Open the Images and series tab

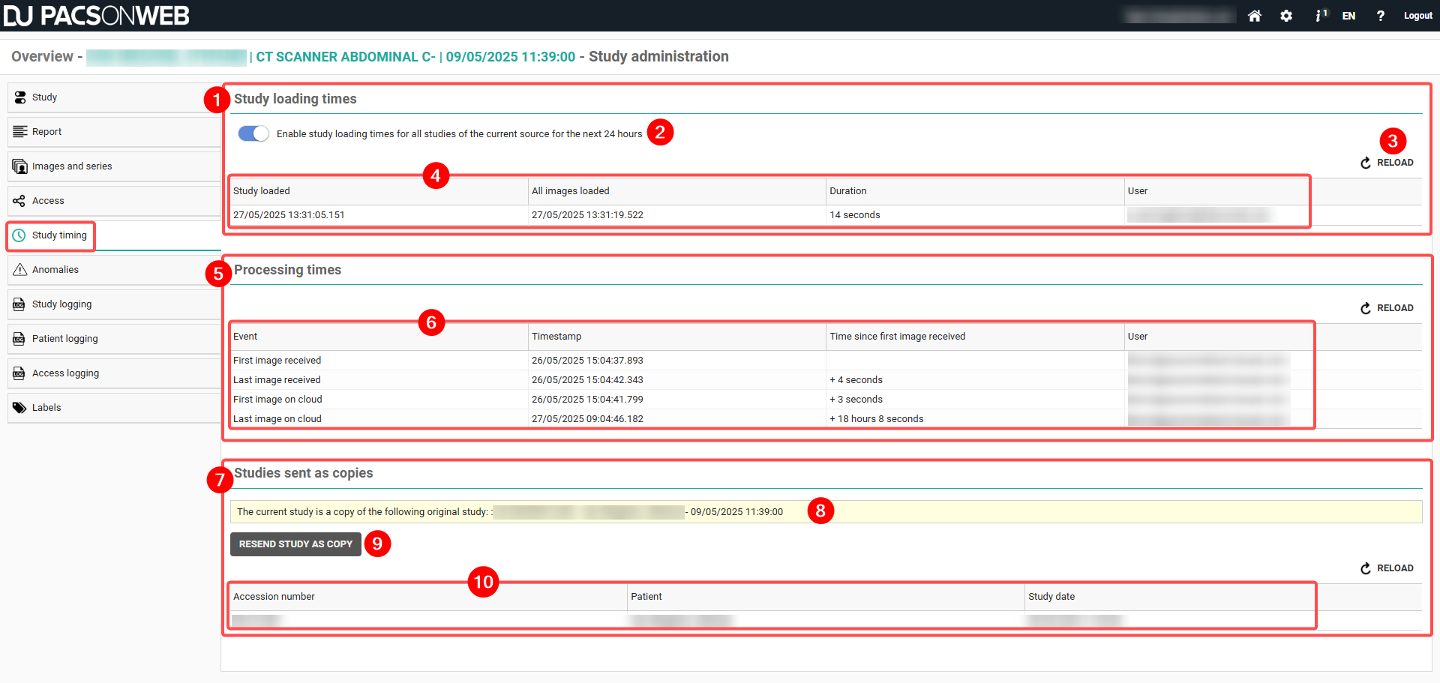coord(71,166)
